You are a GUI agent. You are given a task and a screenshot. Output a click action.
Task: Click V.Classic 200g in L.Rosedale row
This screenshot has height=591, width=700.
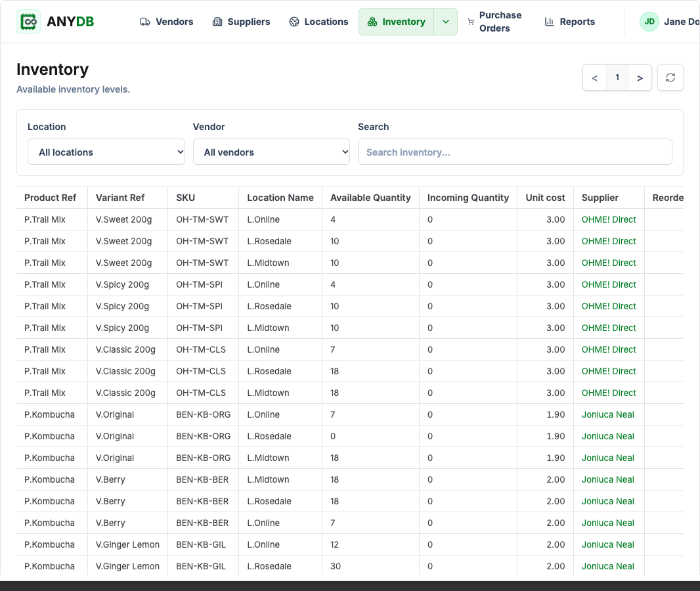(125, 372)
